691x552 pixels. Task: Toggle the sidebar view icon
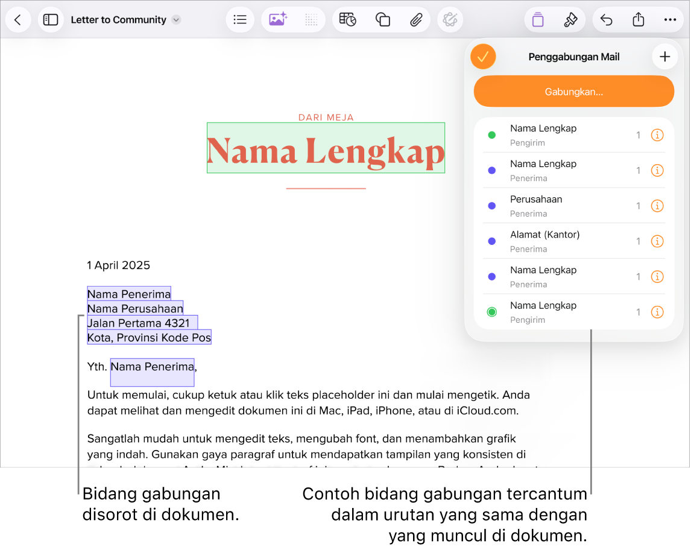(51, 20)
